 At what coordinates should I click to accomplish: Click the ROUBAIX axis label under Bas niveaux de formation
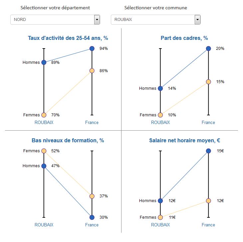pyautogui.click(x=44, y=225)
